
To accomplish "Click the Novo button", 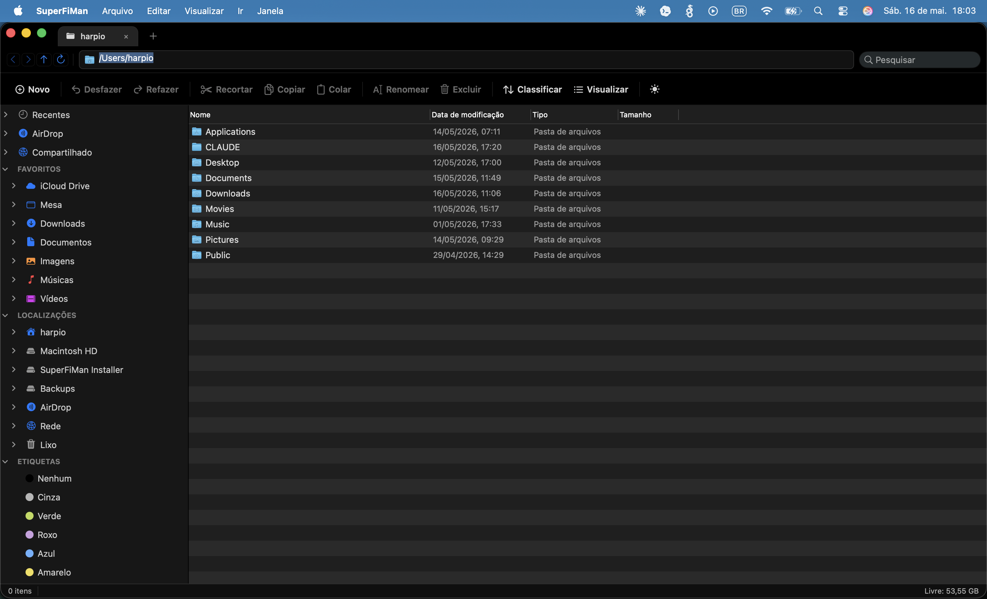I will coord(33,89).
